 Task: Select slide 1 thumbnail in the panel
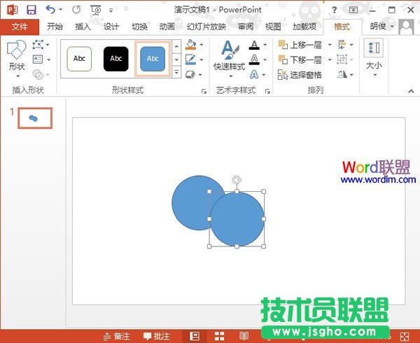pyautogui.click(x=34, y=118)
